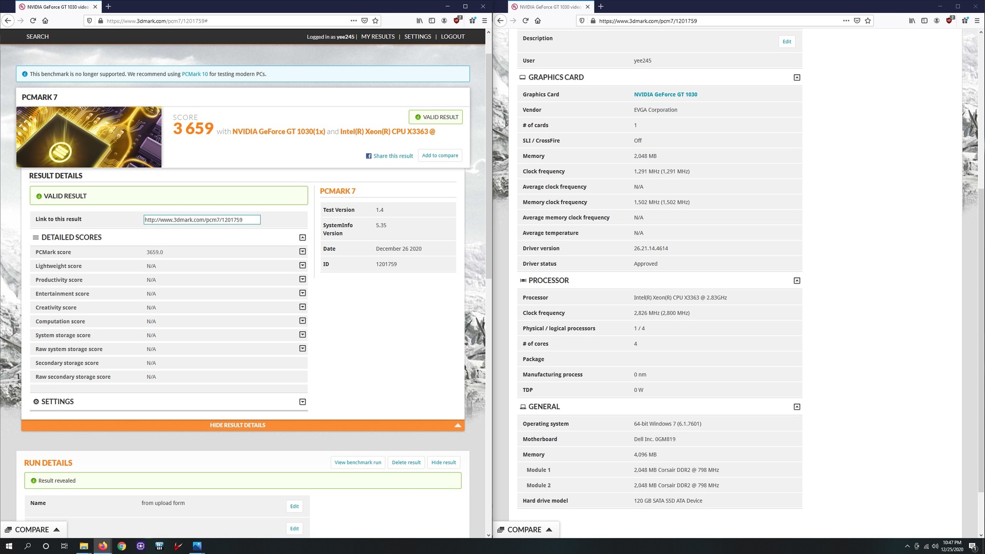
Task: Edit Name field from upload form
Action: pyautogui.click(x=294, y=506)
